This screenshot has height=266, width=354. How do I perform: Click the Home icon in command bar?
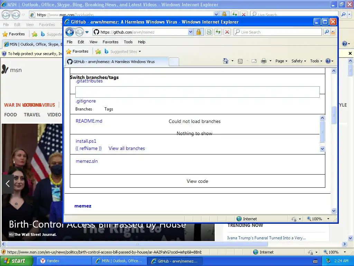click(x=225, y=61)
